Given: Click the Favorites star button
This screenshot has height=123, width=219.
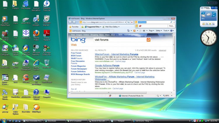Looking at the screenshot, I should coord(74,27).
